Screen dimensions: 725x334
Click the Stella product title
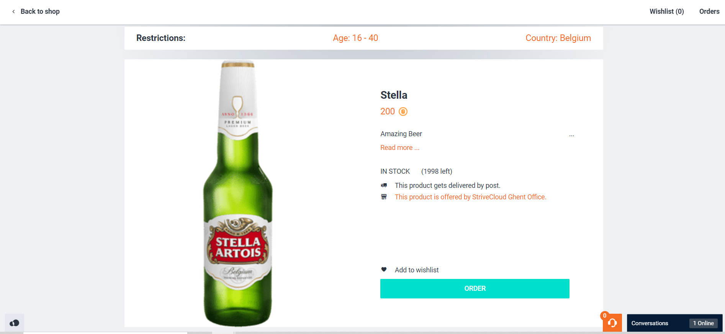click(394, 95)
